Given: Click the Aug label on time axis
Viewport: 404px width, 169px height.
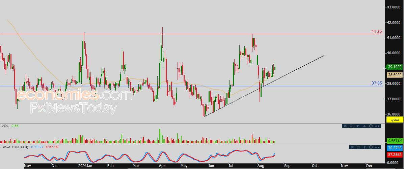Looking at the screenshot, I should (261, 166).
